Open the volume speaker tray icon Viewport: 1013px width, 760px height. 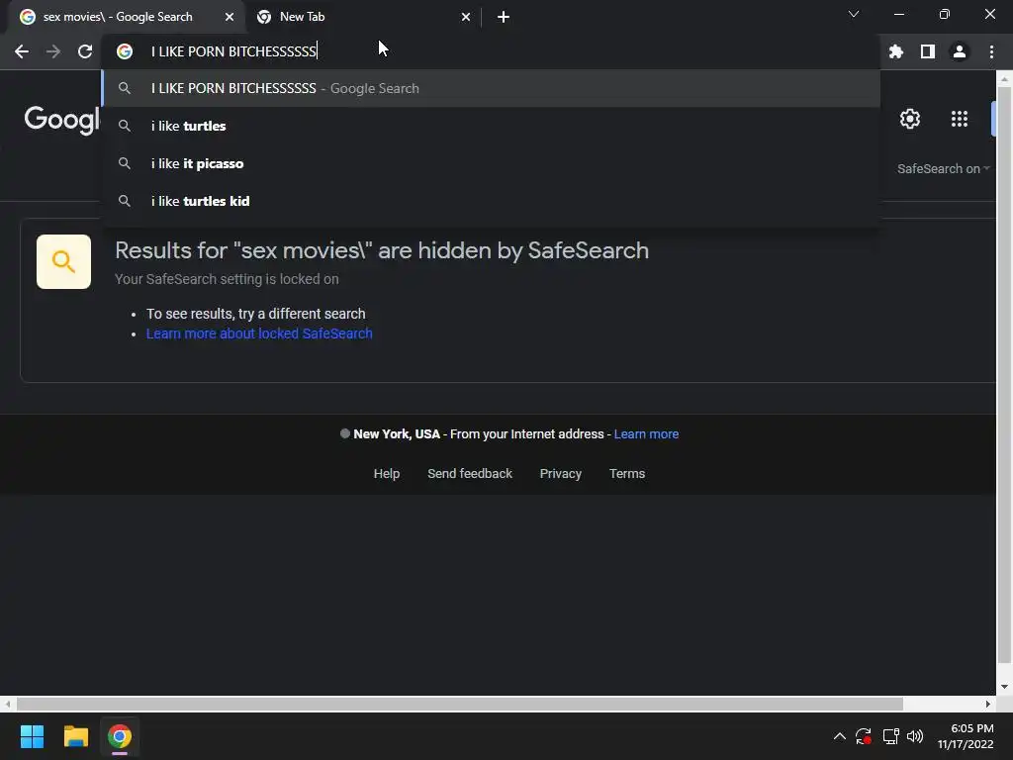point(915,736)
